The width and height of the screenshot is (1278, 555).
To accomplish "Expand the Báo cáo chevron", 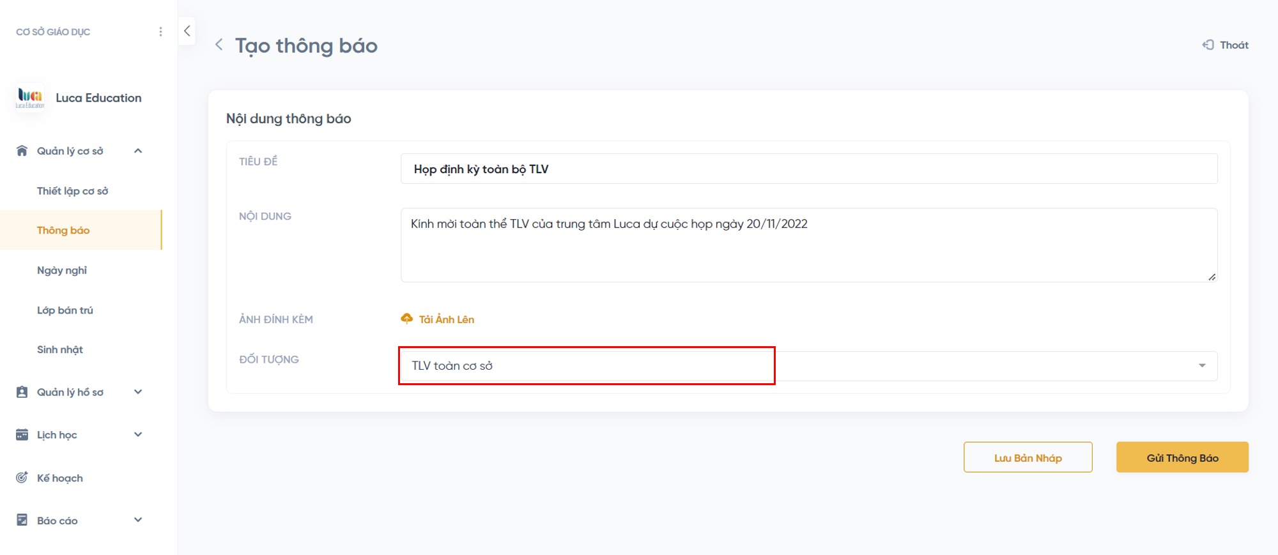I will click(138, 520).
